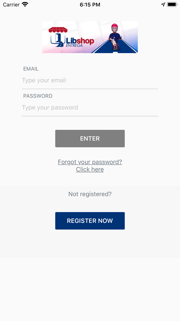Tap the "Not registered?" text
Image resolution: width=180 pixels, height=321 pixels.
pyautogui.click(x=90, y=194)
